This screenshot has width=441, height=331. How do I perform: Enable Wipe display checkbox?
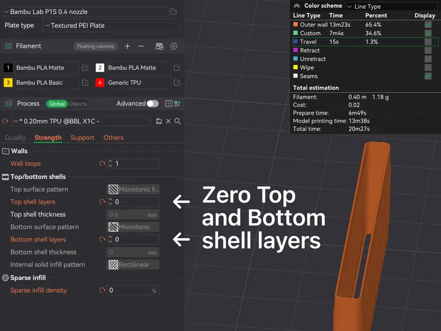coord(428,68)
